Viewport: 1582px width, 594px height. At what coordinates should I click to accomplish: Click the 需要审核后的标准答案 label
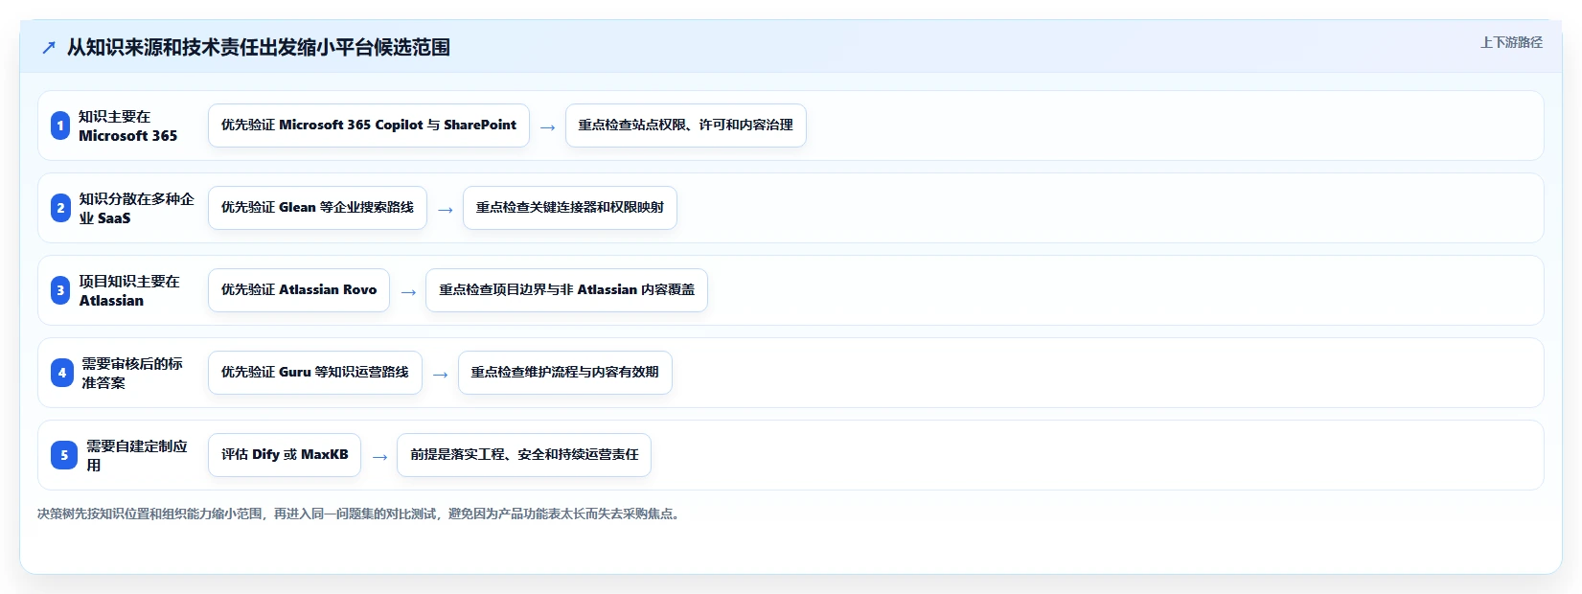(x=132, y=373)
